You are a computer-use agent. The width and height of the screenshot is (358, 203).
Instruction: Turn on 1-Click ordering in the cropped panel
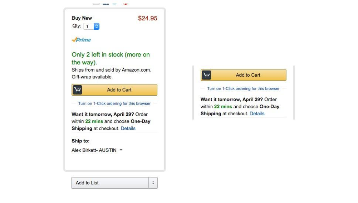[244, 89]
